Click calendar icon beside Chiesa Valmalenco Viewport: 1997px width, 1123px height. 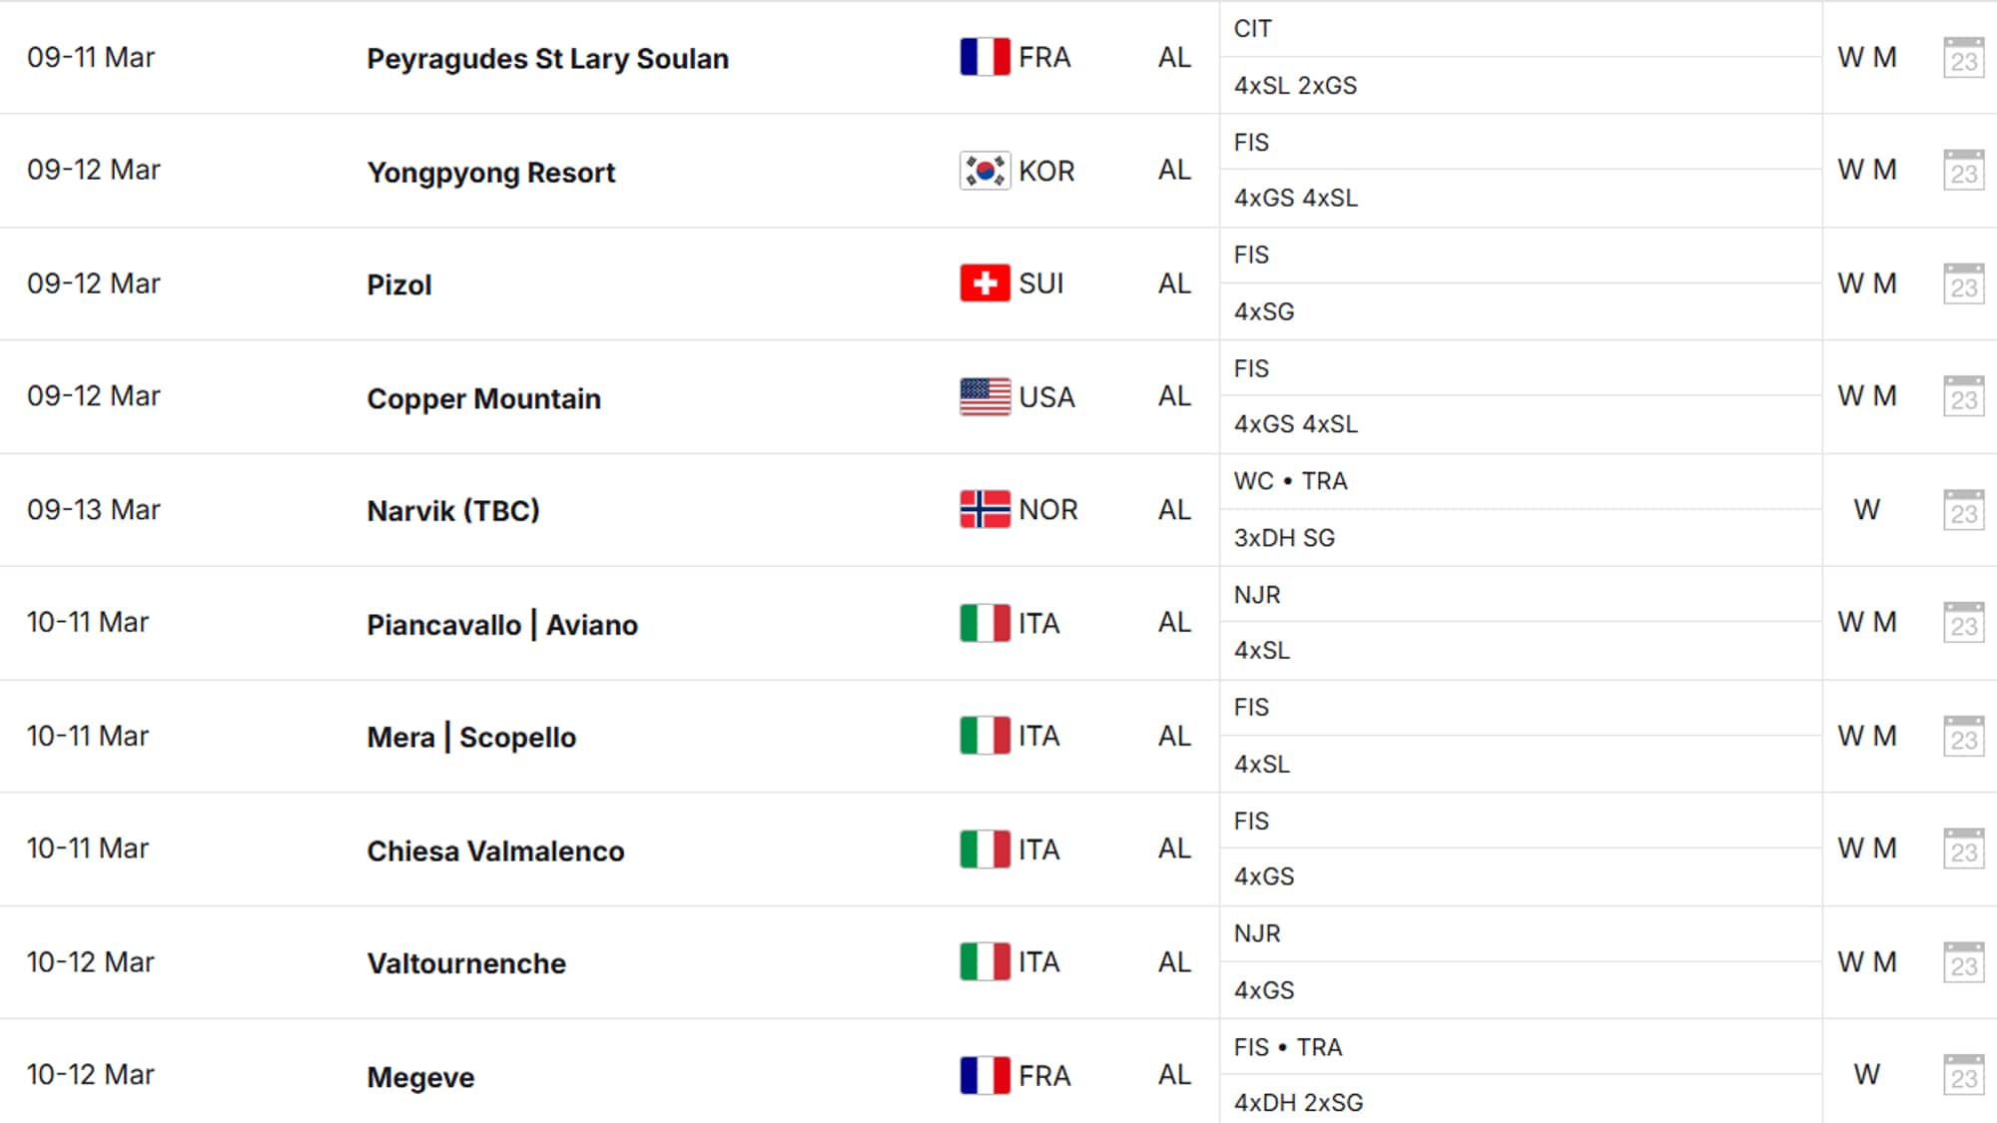[x=1963, y=849]
